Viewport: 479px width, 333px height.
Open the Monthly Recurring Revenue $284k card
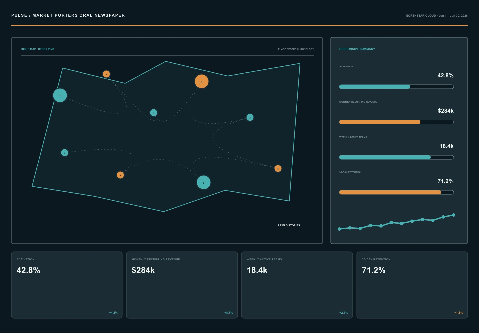point(182,285)
